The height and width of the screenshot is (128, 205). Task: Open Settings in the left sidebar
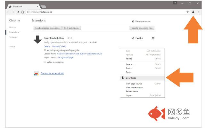coord(13,37)
